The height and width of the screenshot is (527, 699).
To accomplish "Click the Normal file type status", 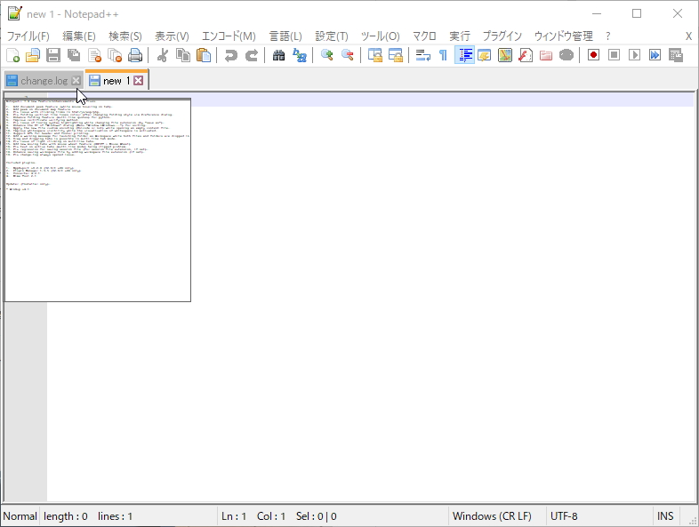I will (x=20, y=515).
